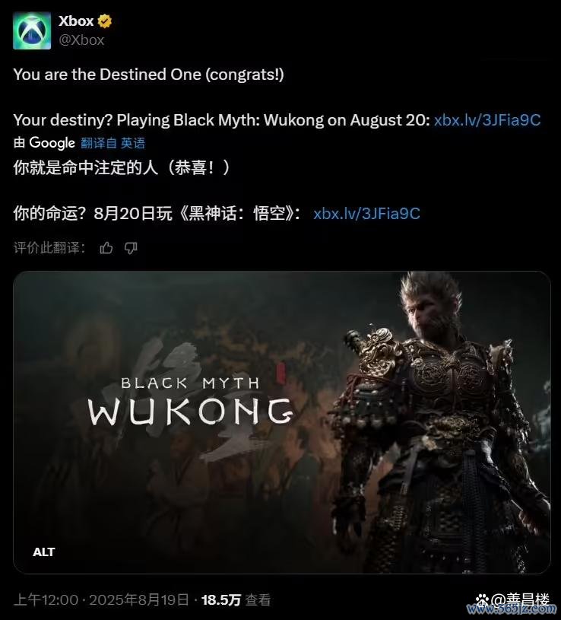Open the ALT image description badge
This screenshot has width=561, height=620.
coord(44,552)
